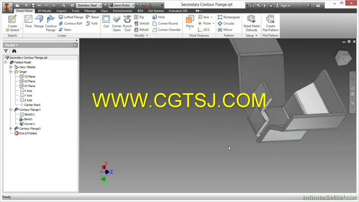The width and height of the screenshot is (359, 202).
Task: Open the Manage tab
Action: click(90, 11)
